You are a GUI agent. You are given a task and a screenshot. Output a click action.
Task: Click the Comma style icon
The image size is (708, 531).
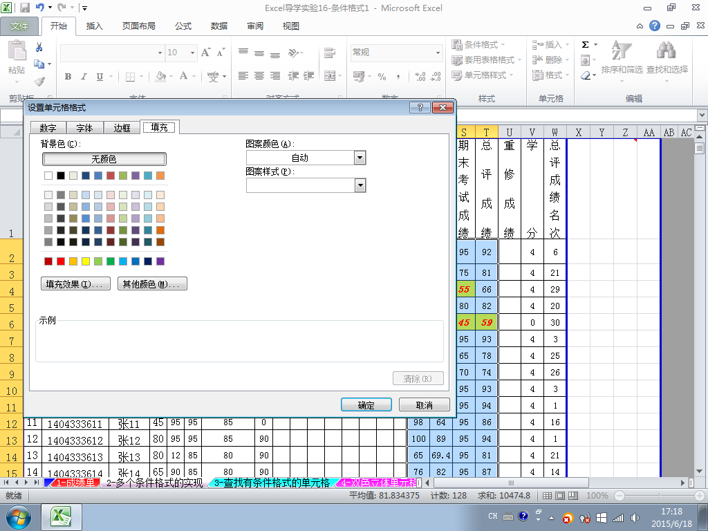click(398, 76)
